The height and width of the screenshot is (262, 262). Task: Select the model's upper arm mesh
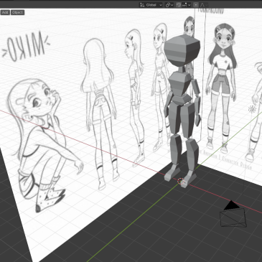(196, 88)
